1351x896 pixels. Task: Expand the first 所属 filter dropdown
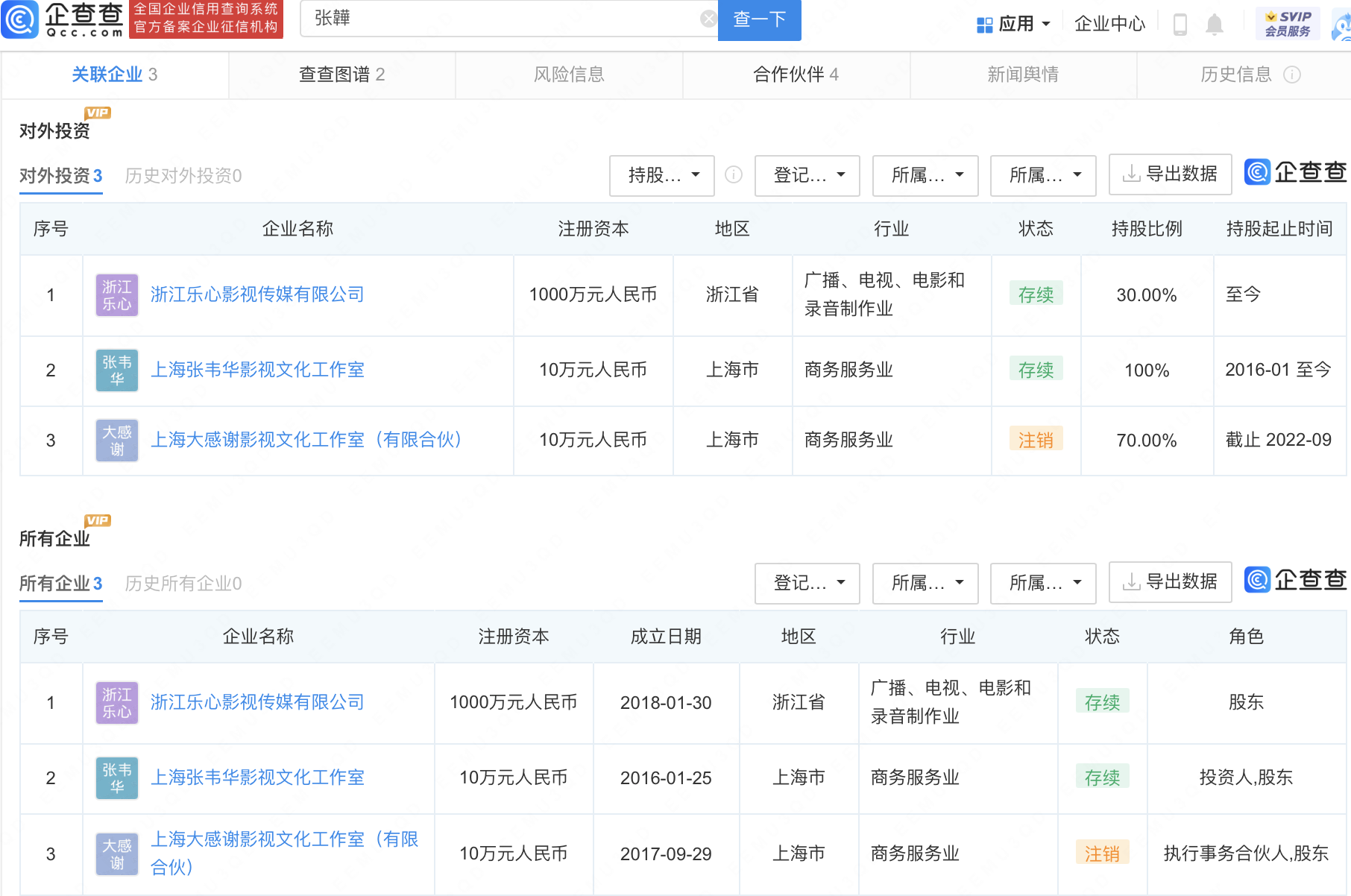(925, 176)
